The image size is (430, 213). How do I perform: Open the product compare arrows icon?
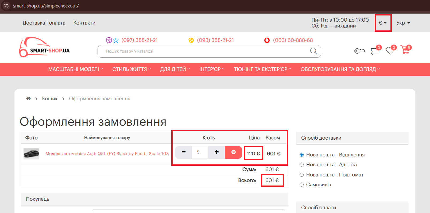click(x=375, y=51)
